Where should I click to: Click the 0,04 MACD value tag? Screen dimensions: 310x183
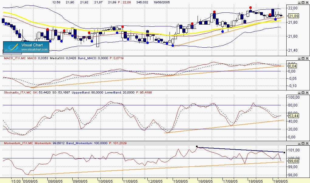[x=292, y=66]
